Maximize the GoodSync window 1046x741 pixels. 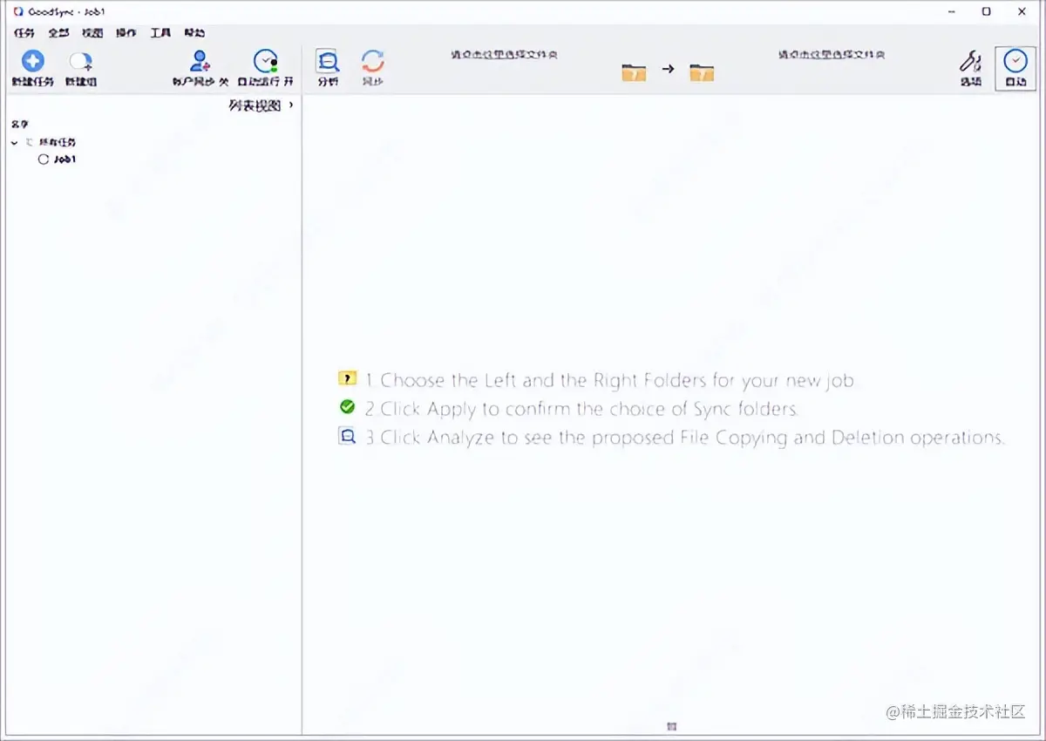pyautogui.click(x=986, y=11)
